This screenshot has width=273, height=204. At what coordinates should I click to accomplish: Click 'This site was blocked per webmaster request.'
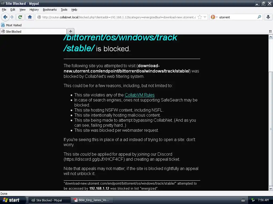pyautogui.click(x=117, y=130)
